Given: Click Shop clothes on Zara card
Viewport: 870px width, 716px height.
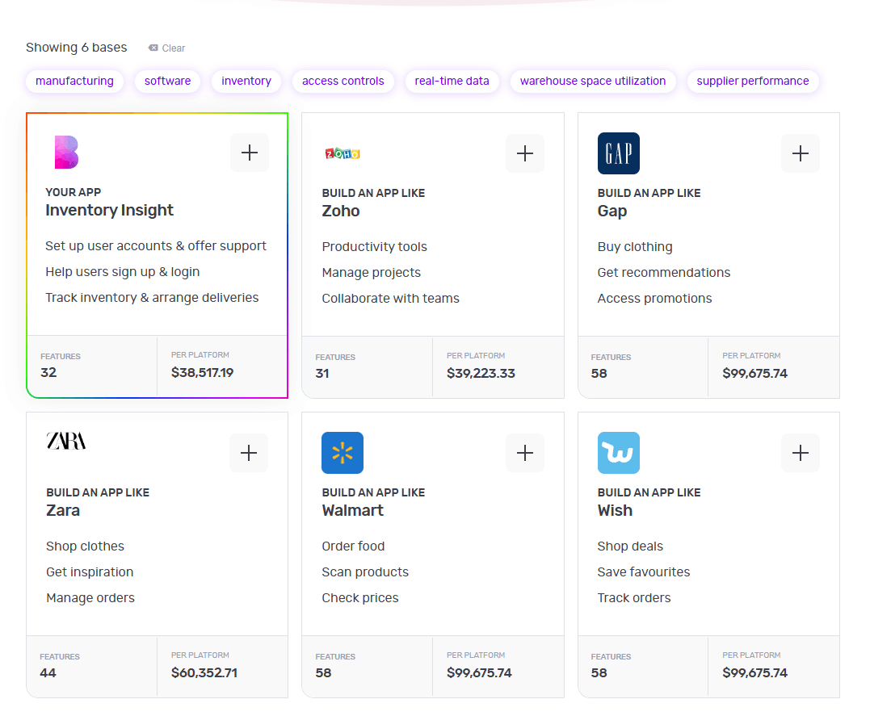Looking at the screenshot, I should [x=85, y=546].
